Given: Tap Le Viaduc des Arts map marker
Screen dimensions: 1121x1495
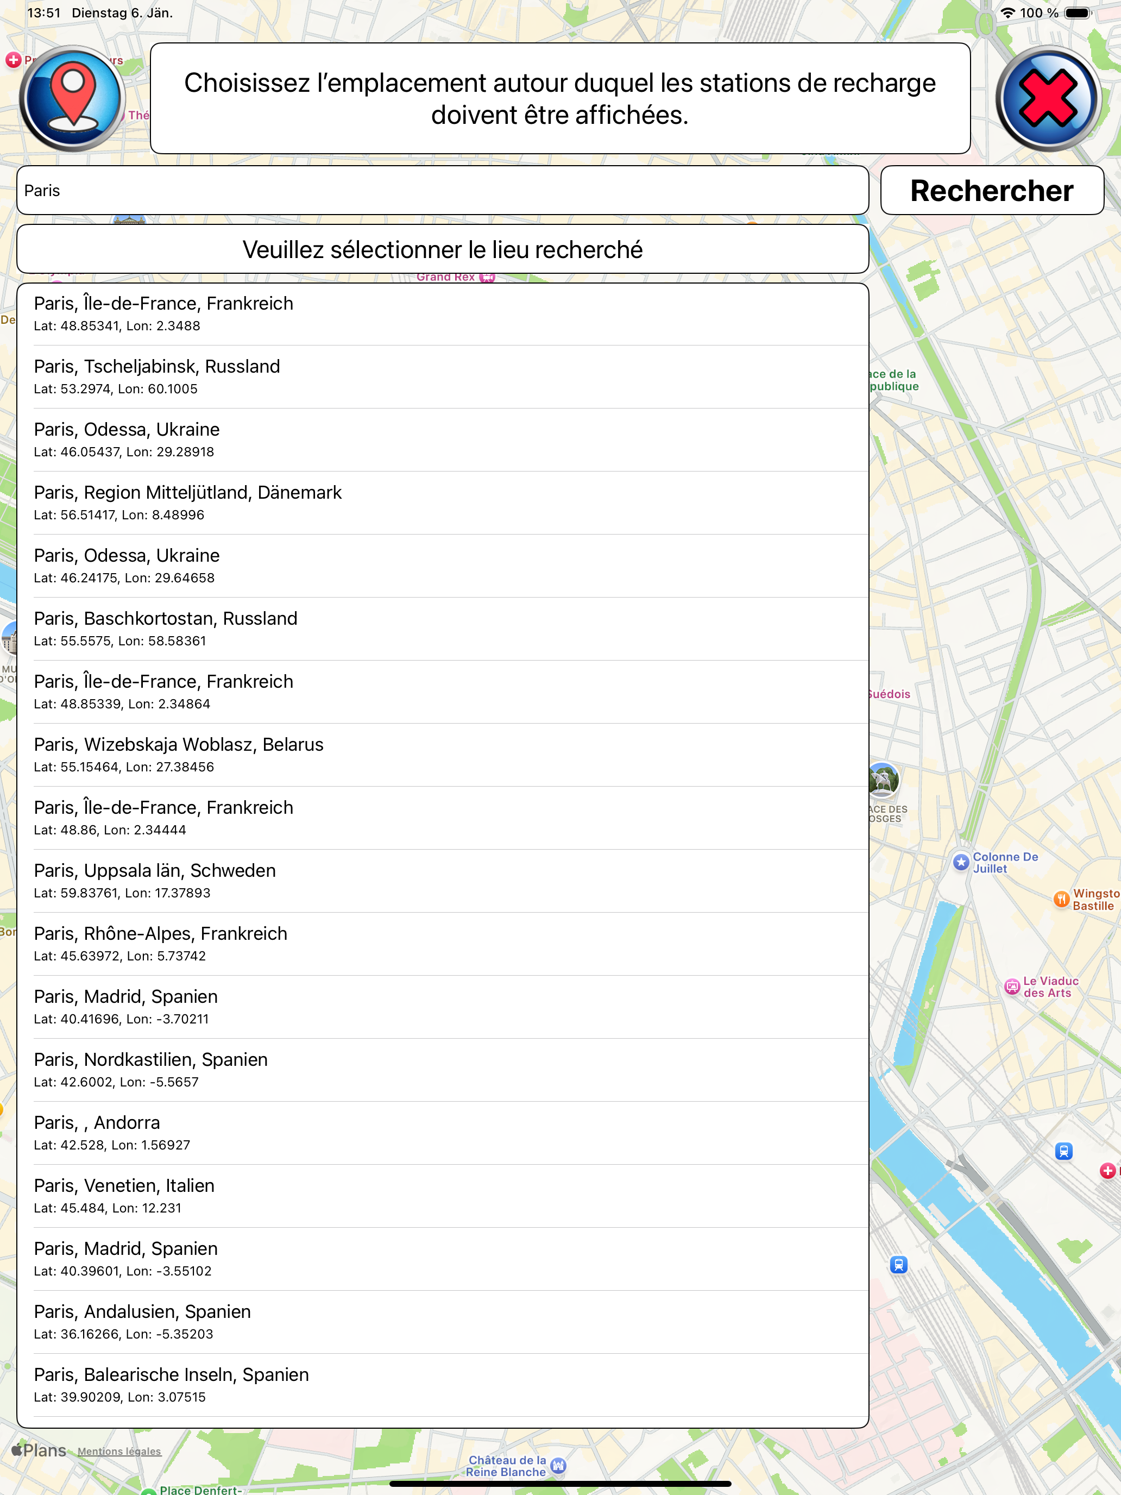Looking at the screenshot, I should (x=1011, y=987).
